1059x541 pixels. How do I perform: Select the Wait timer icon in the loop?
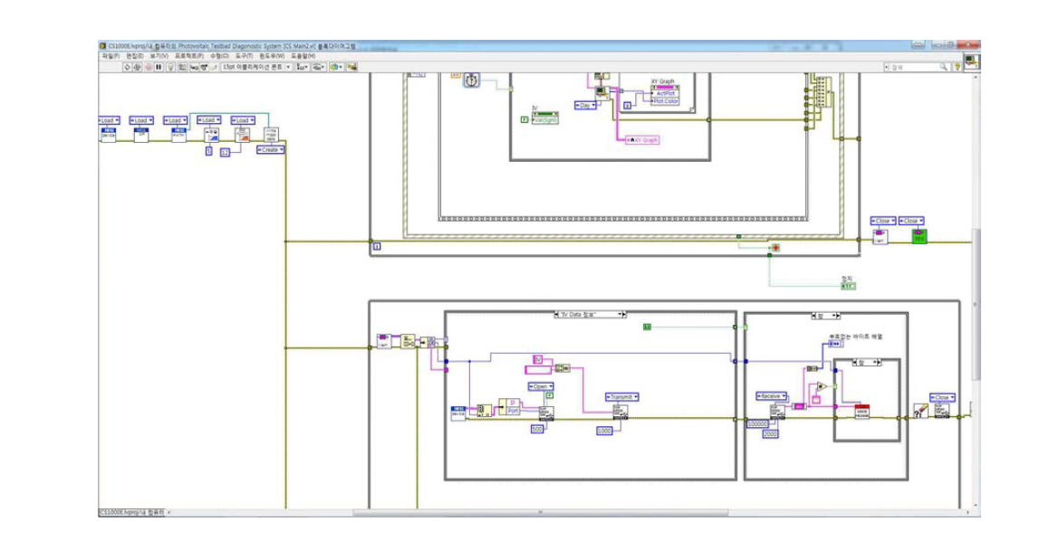click(472, 81)
